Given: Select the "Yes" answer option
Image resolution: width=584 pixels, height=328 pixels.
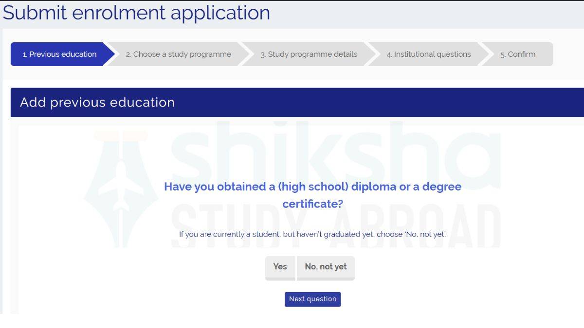Looking at the screenshot, I should click(x=280, y=267).
